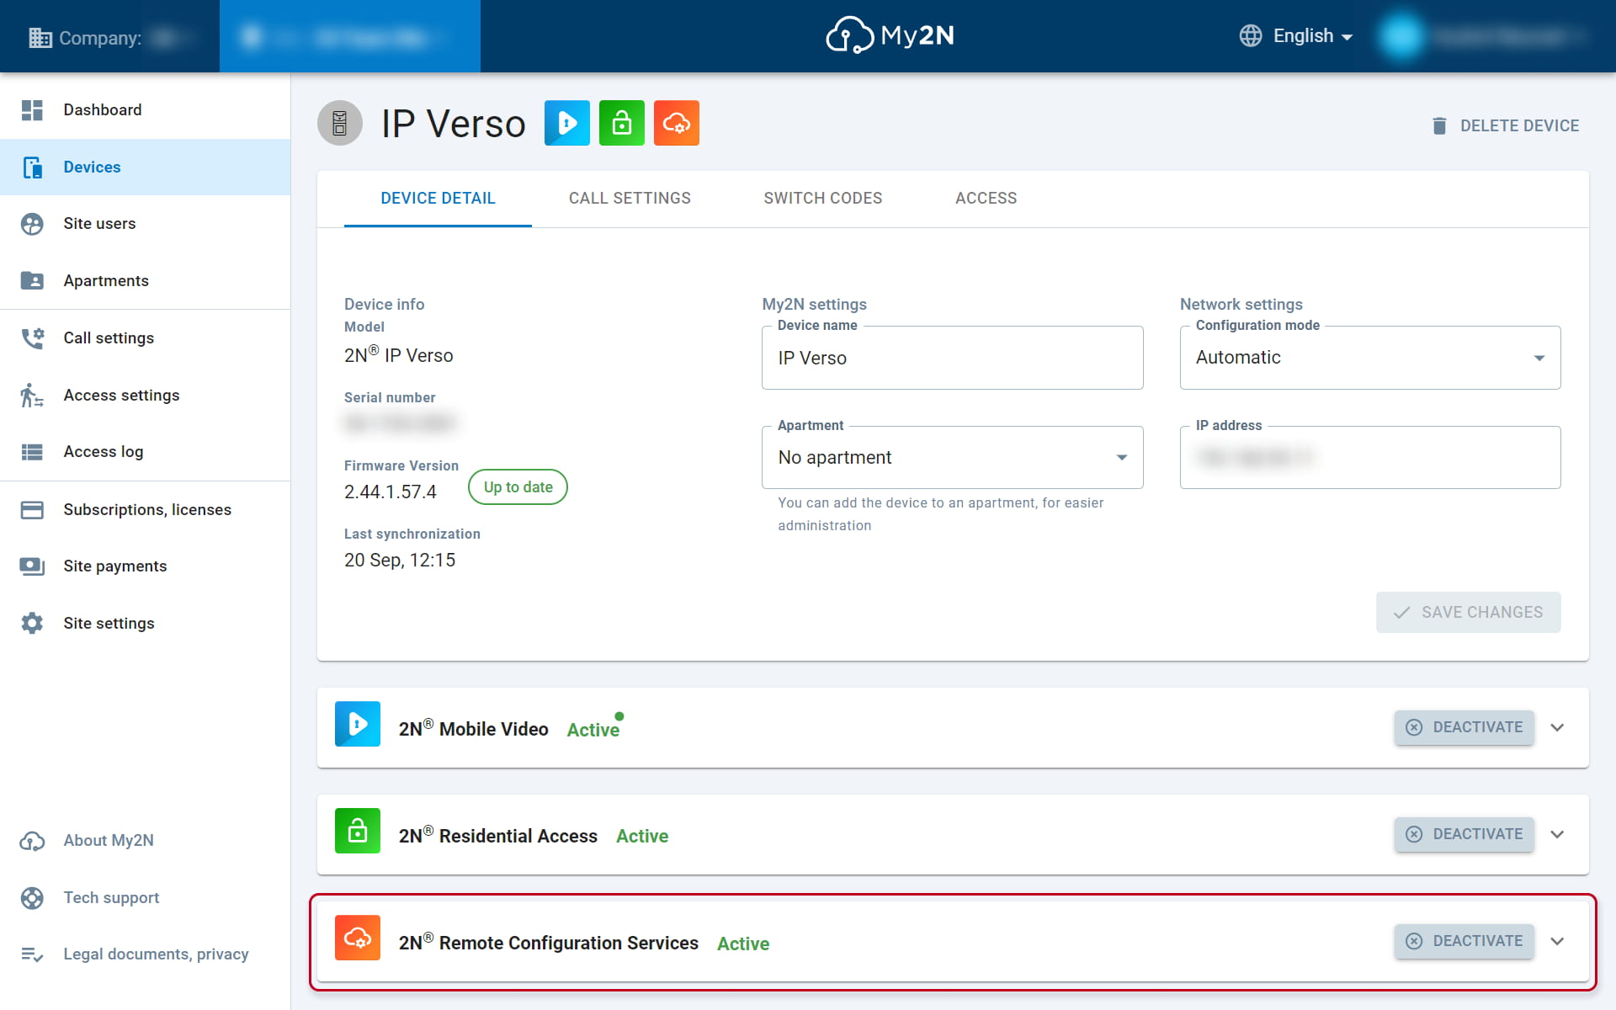Expand the Remote Configuration Services section
Viewport: 1616px width, 1010px height.
[1557, 941]
